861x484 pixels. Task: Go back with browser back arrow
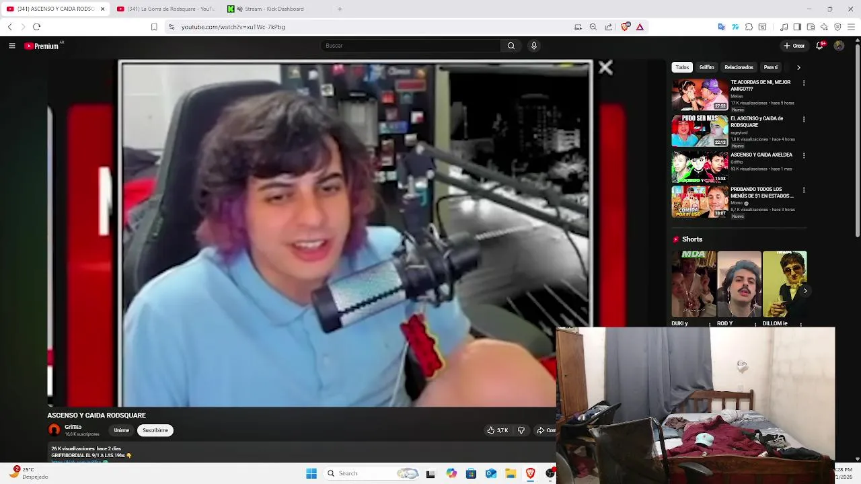click(x=9, y=27)
